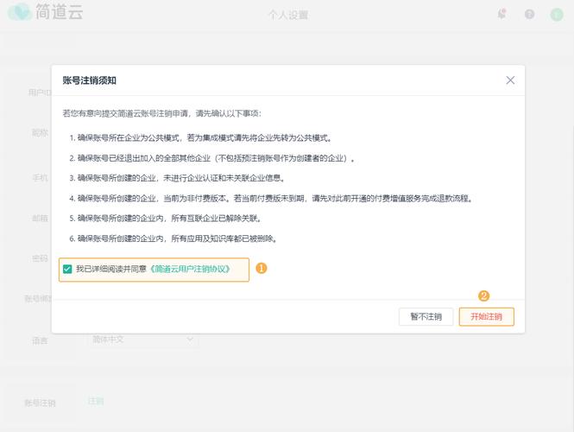Screen dimensions: 574x432
Task: Select notice item 6 about 应用及知识库
Action: point(173,239)
